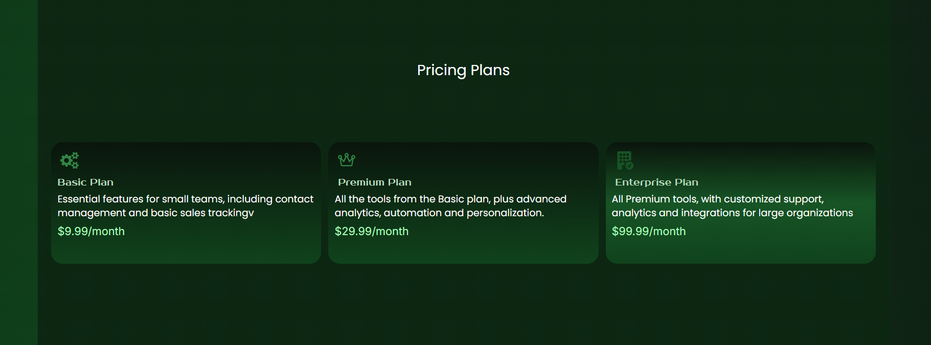Click the $29.99/month price
The width and height of the screenshot is (931, 345).
point(372,232)
